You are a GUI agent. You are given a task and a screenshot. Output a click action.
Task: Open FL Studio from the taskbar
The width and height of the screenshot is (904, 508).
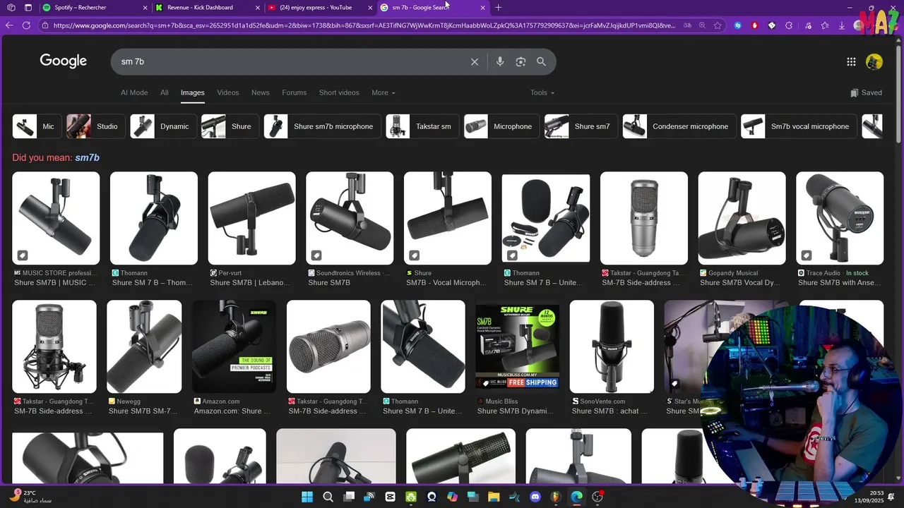556,497
